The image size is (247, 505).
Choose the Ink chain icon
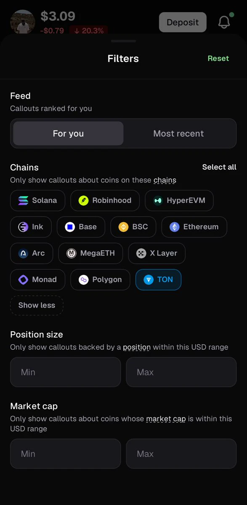click(23, 227)
